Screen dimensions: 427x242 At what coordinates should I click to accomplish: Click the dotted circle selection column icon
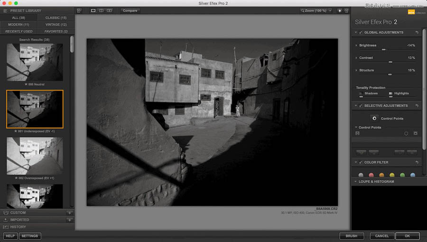pyautogui.click(x=406, y=133)
